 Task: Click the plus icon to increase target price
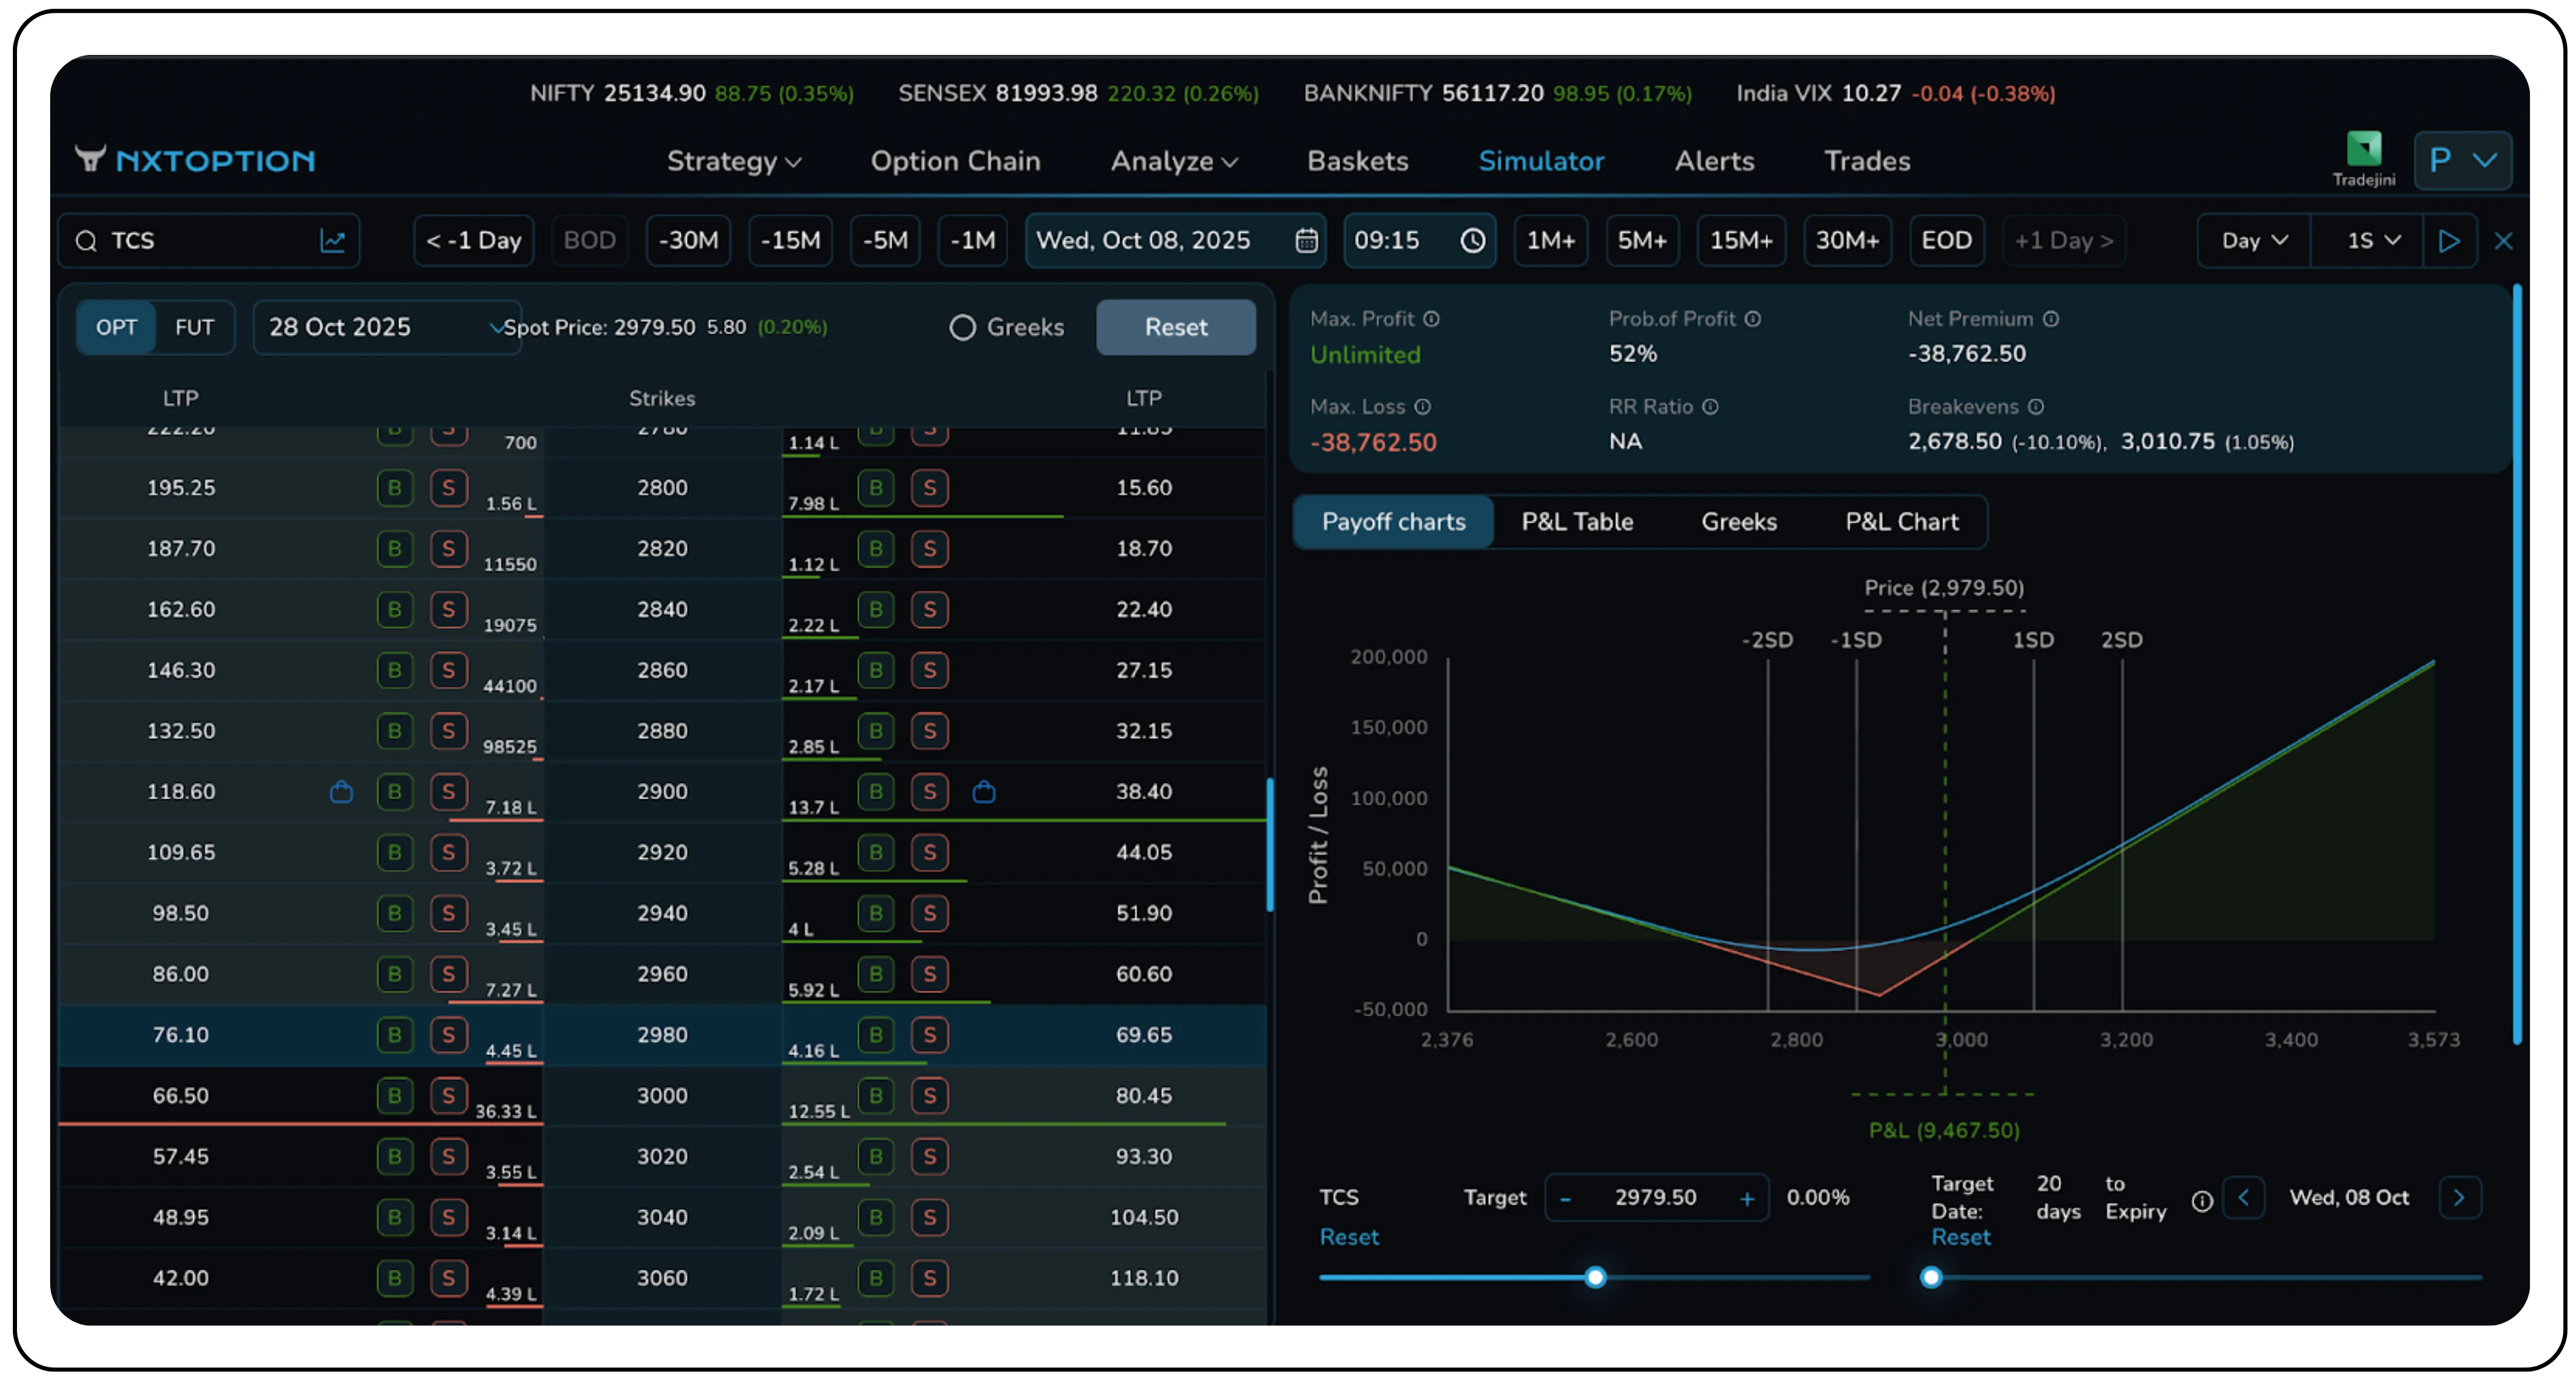[x=1746, y=1198]
